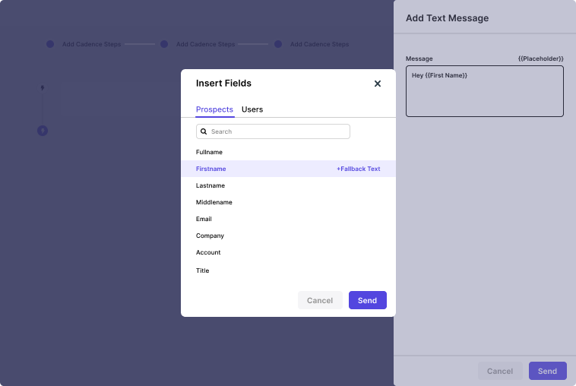Image resolution: width=576 pixels, height=386 pixels.
Task: Select the Lastname field
Action: tap(288, 185)
